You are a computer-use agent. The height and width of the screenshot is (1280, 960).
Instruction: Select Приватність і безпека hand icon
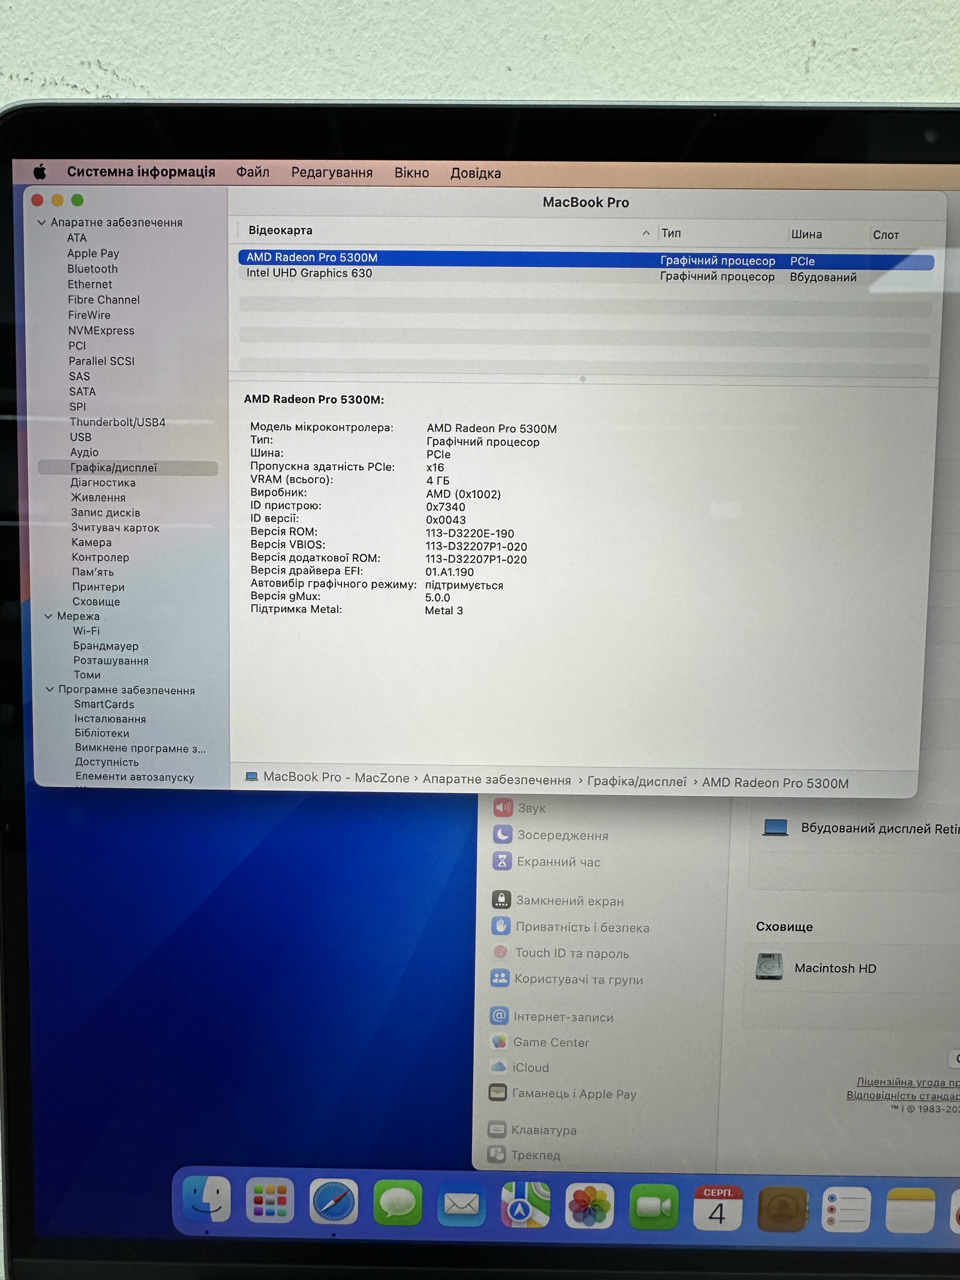pyautogui.click(x=500, y=925)
